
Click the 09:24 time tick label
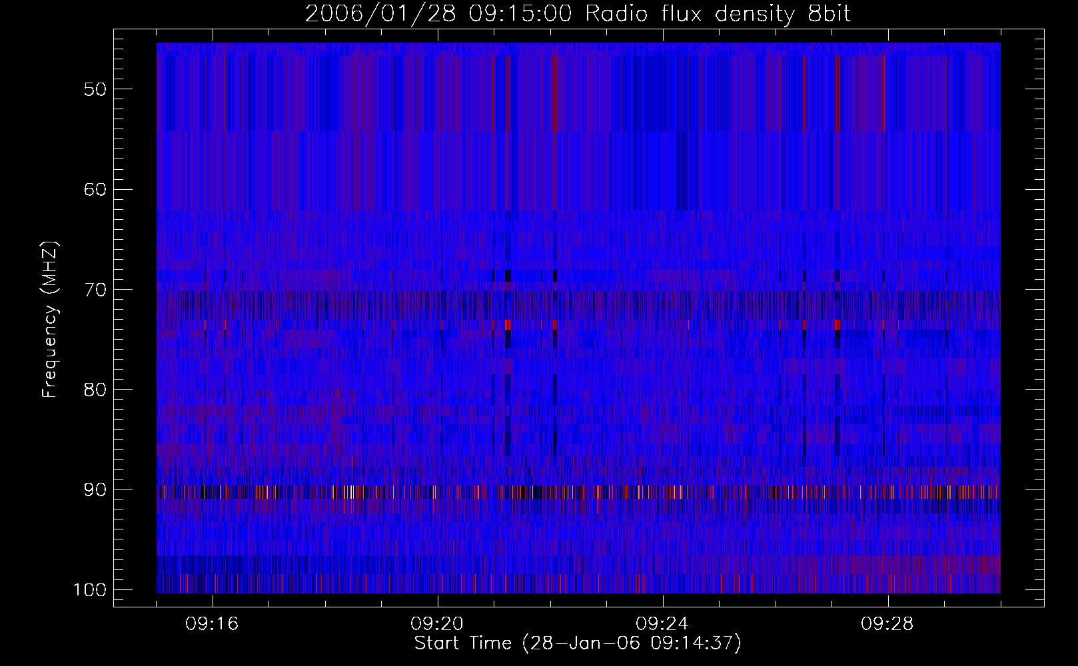tap(662, 624)
